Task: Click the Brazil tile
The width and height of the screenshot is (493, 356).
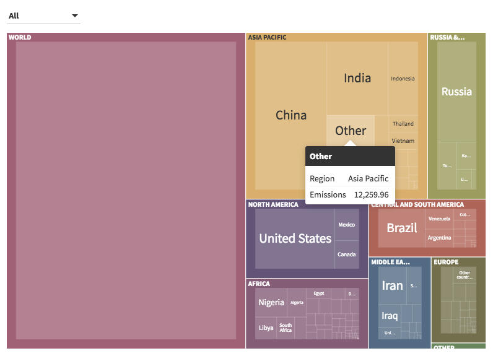Action: (402, 228)
